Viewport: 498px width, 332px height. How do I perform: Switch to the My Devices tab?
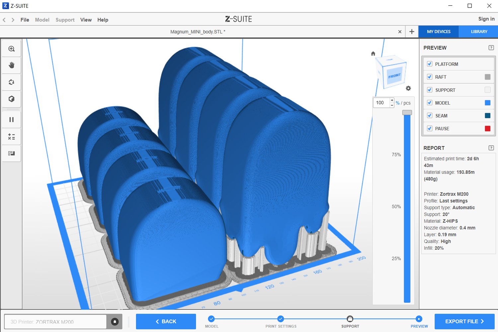pyautogui.click(x=439, y=32)
